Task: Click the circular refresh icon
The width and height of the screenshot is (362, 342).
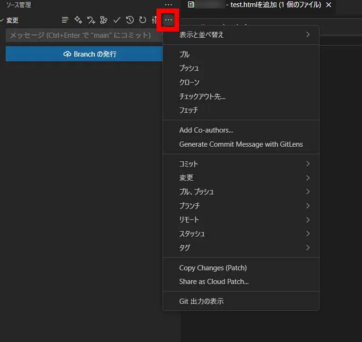Action: [x=142, y=20]
